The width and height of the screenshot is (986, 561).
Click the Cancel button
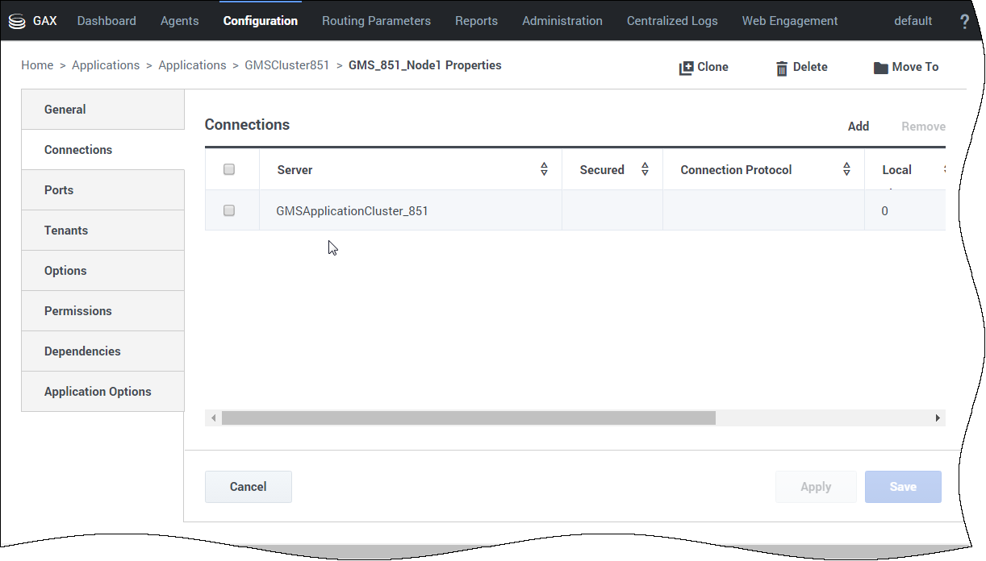[248, 486]
